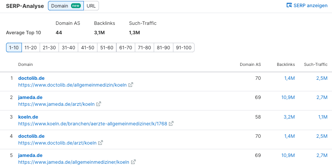Open external link icon for doctolib allgemeinmedizin URL
The image size is (332, 166).
(x=131, y=85)
